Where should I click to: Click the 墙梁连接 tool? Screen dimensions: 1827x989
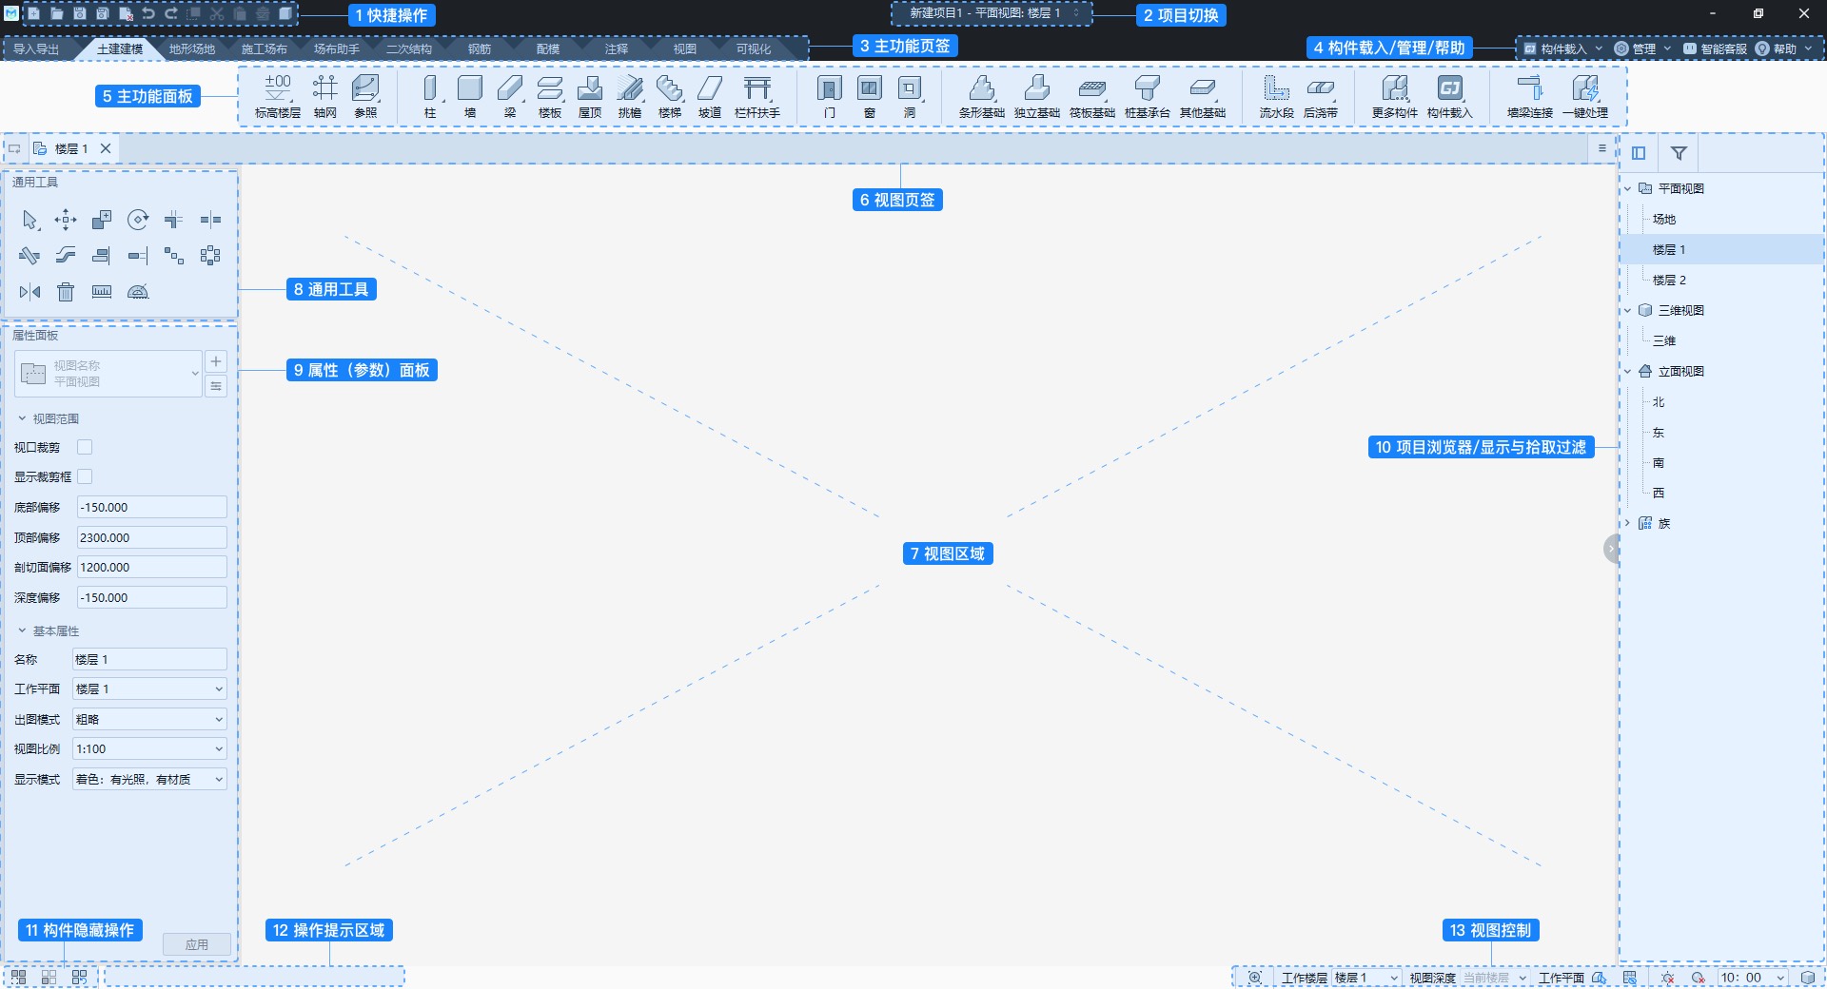point(1530,96)
